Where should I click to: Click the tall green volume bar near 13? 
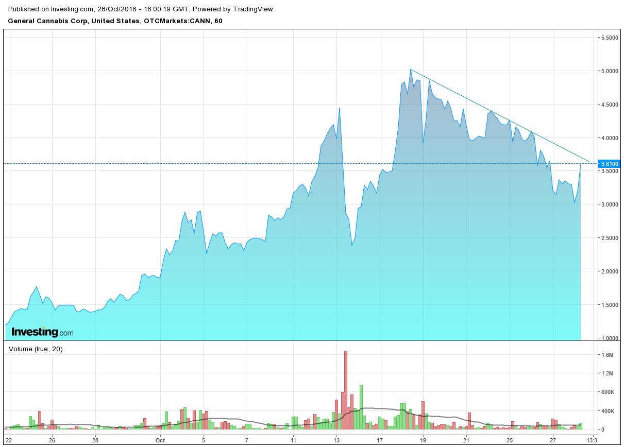(x=361, y=407)
